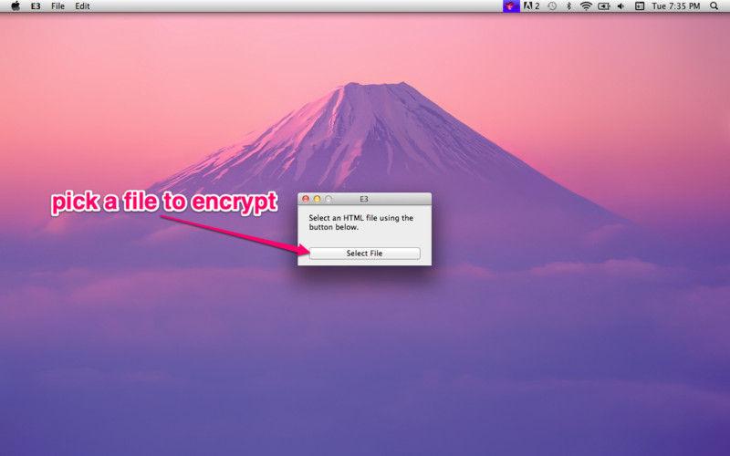Click the calendar-style menu bar icon
The width and height of the screenshot is (730, 456).
click(x=640, y=6)
